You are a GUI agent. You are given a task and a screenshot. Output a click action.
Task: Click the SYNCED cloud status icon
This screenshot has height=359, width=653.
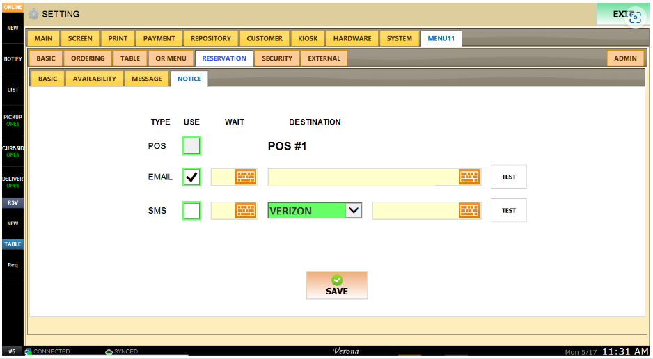tap(109, 352)
